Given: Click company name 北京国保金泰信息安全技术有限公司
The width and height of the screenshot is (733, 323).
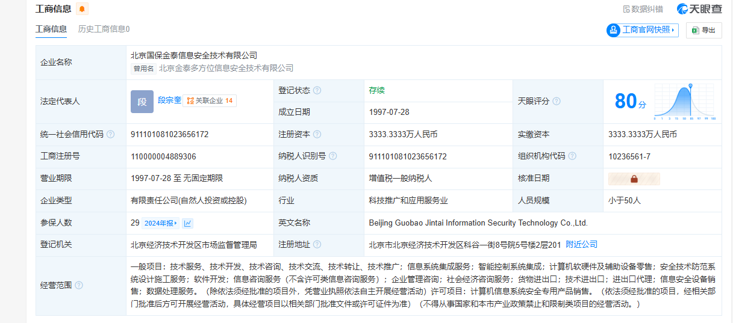Looking at the screenshot, I should (x=194, y=55).
